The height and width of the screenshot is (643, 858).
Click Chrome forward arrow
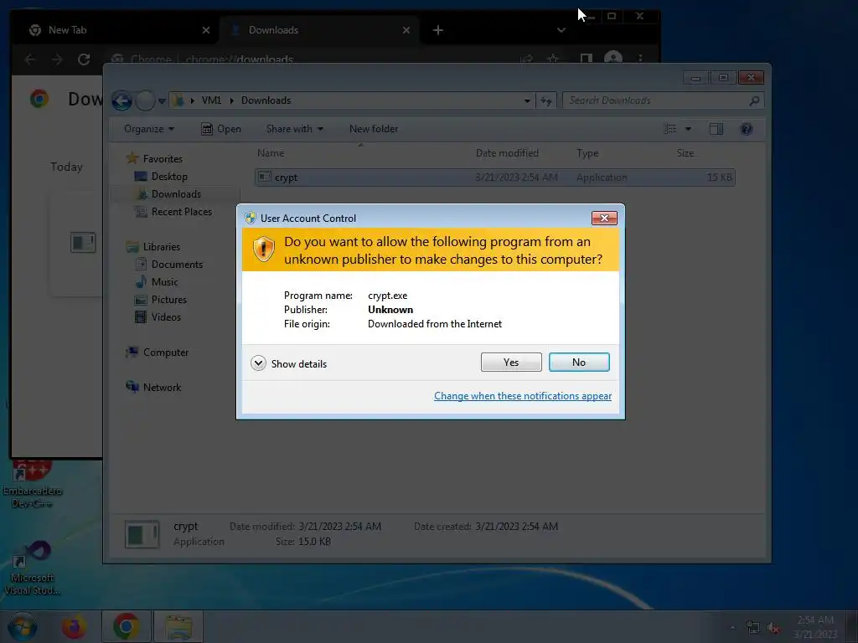click(x=57, y=59)
